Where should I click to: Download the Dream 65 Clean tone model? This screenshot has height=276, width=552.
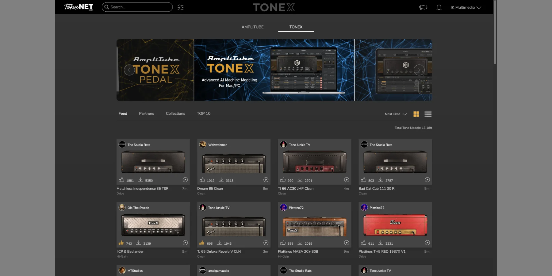click(221, 180)
